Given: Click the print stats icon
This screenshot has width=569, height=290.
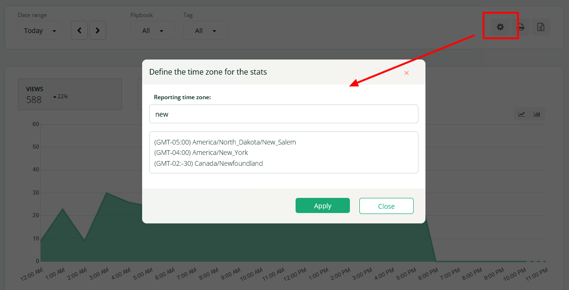Looking at the screenshot, I should (521, 27).
